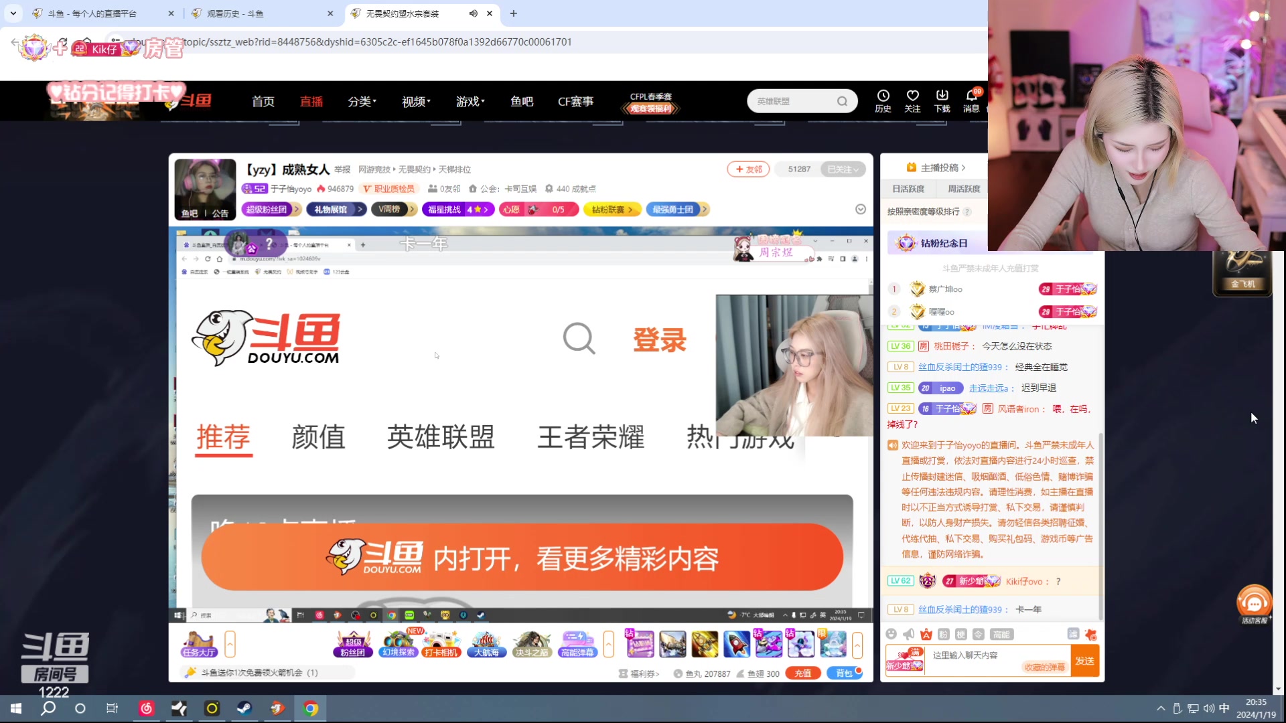Open the 超级粉丝团 icon in gift bar
1286x723 pixels.
352,644
